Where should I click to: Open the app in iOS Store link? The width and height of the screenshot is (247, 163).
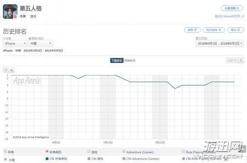(x=227, y=16)
